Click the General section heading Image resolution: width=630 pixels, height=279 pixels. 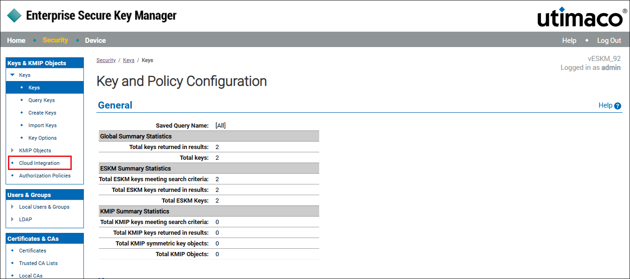pos(115,105)
